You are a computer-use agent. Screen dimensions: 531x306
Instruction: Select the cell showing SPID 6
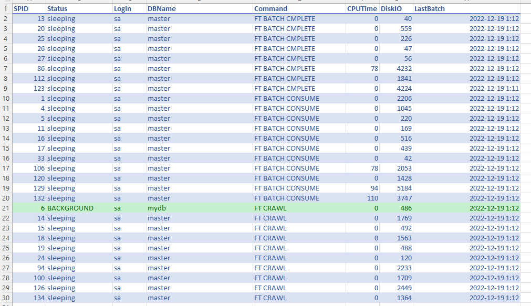pyautogui.click(x=29, y=208)
